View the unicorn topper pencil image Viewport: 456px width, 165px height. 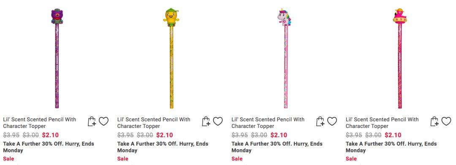285,59
